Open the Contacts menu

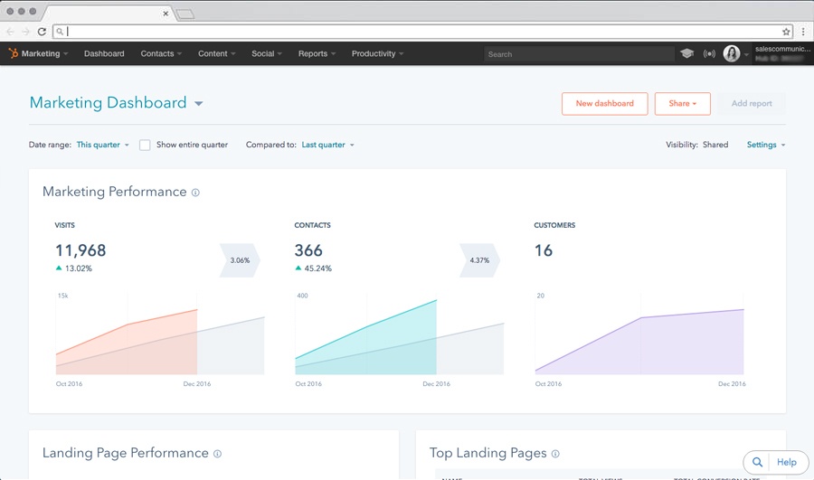pos(161,53)
